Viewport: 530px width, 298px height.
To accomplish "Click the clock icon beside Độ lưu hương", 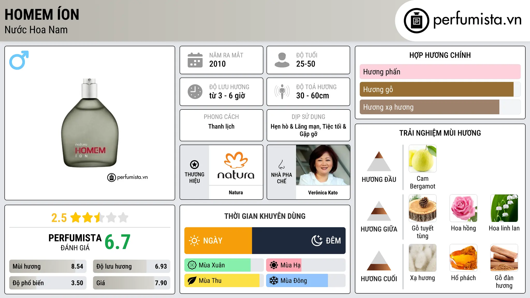I will 195,92.
